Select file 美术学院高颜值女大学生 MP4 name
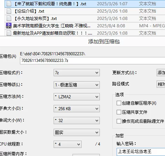This screenshot has width=165, height=156. (x=51, y=26)
